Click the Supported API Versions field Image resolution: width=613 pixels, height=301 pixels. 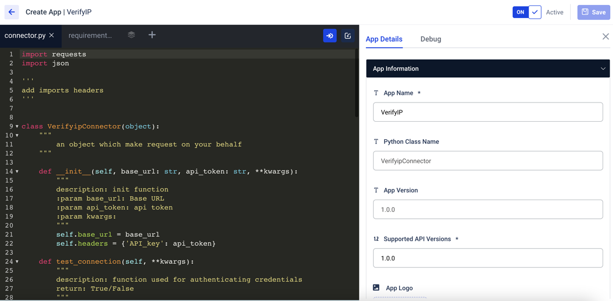pyautogui.click(x=488, y=258)
